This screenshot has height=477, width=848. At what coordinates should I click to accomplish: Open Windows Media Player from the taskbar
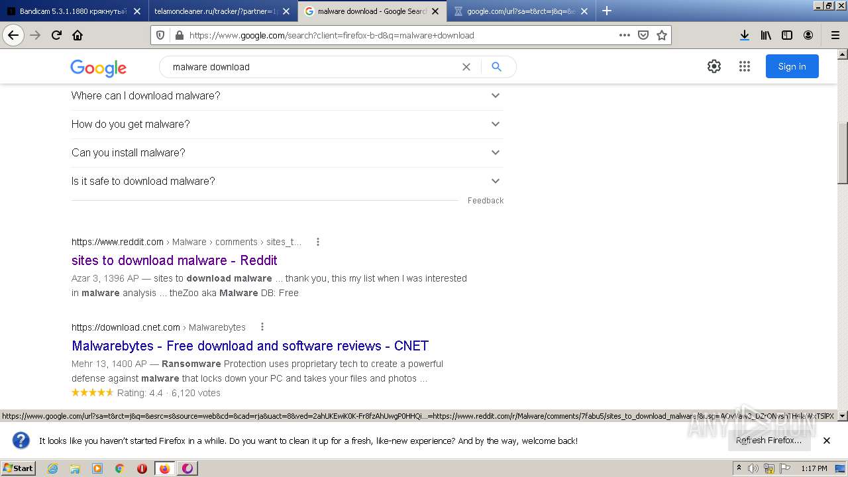97,468
